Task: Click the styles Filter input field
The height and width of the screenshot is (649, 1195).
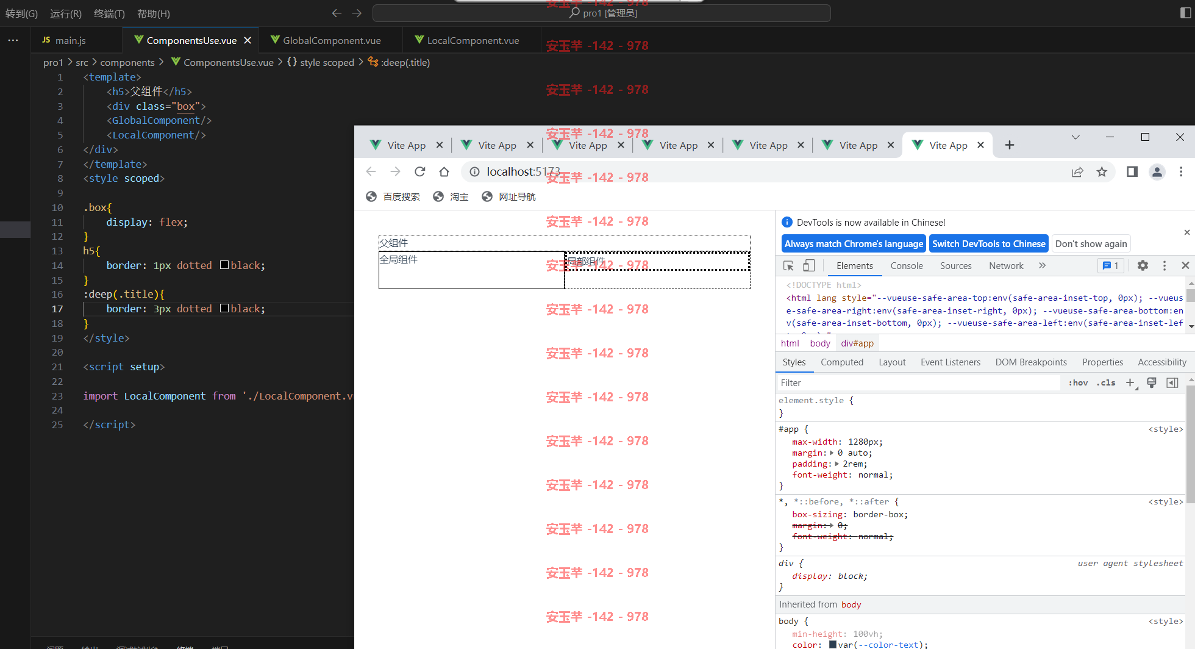Action: (x=919, y=383)
